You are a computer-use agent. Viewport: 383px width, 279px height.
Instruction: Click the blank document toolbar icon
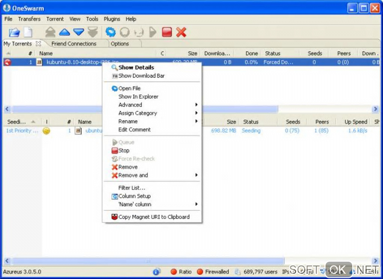(28, 32)
